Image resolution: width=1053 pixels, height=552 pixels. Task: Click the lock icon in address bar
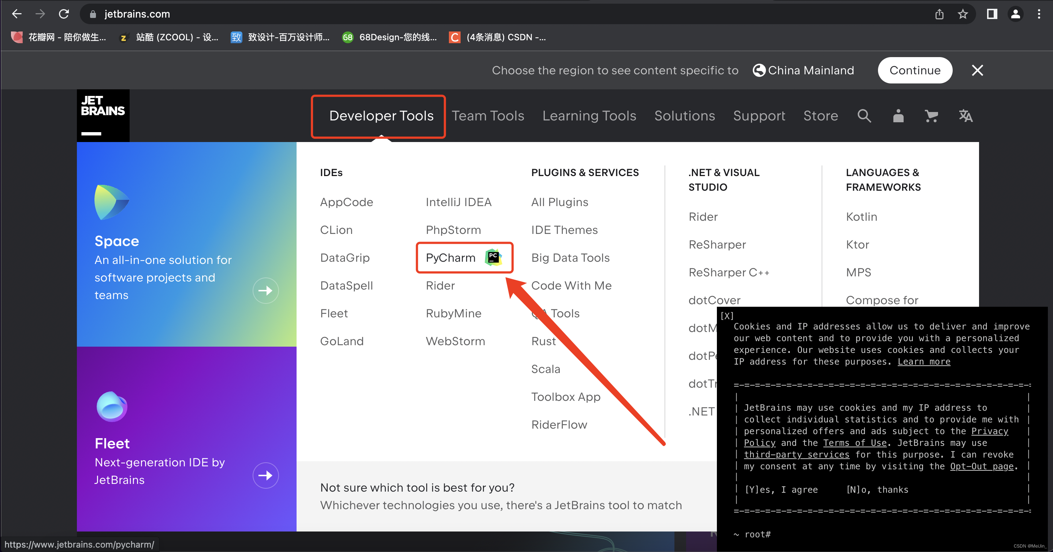pos(93,14)
